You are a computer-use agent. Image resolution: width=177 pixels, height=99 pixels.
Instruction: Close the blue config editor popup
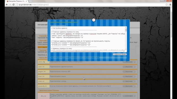93,20
